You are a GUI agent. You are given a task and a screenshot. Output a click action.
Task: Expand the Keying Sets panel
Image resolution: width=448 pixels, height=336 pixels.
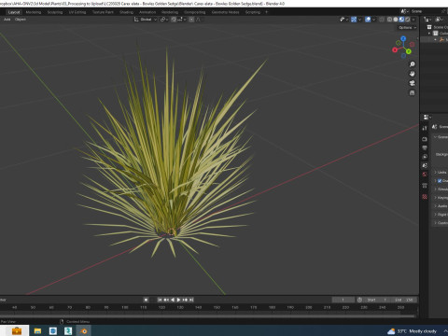[x=441, y=198]
